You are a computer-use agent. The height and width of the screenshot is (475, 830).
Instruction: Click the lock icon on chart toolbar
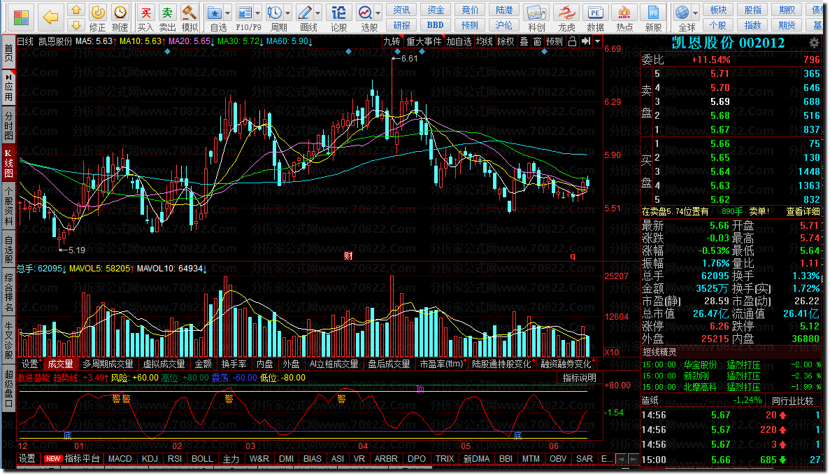572,41
